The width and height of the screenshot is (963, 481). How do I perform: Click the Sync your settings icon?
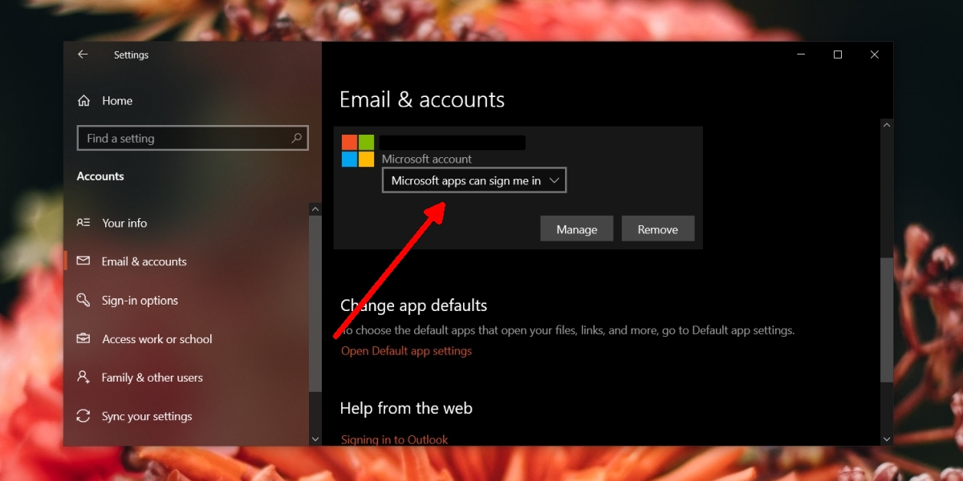(x=83, y=416)
